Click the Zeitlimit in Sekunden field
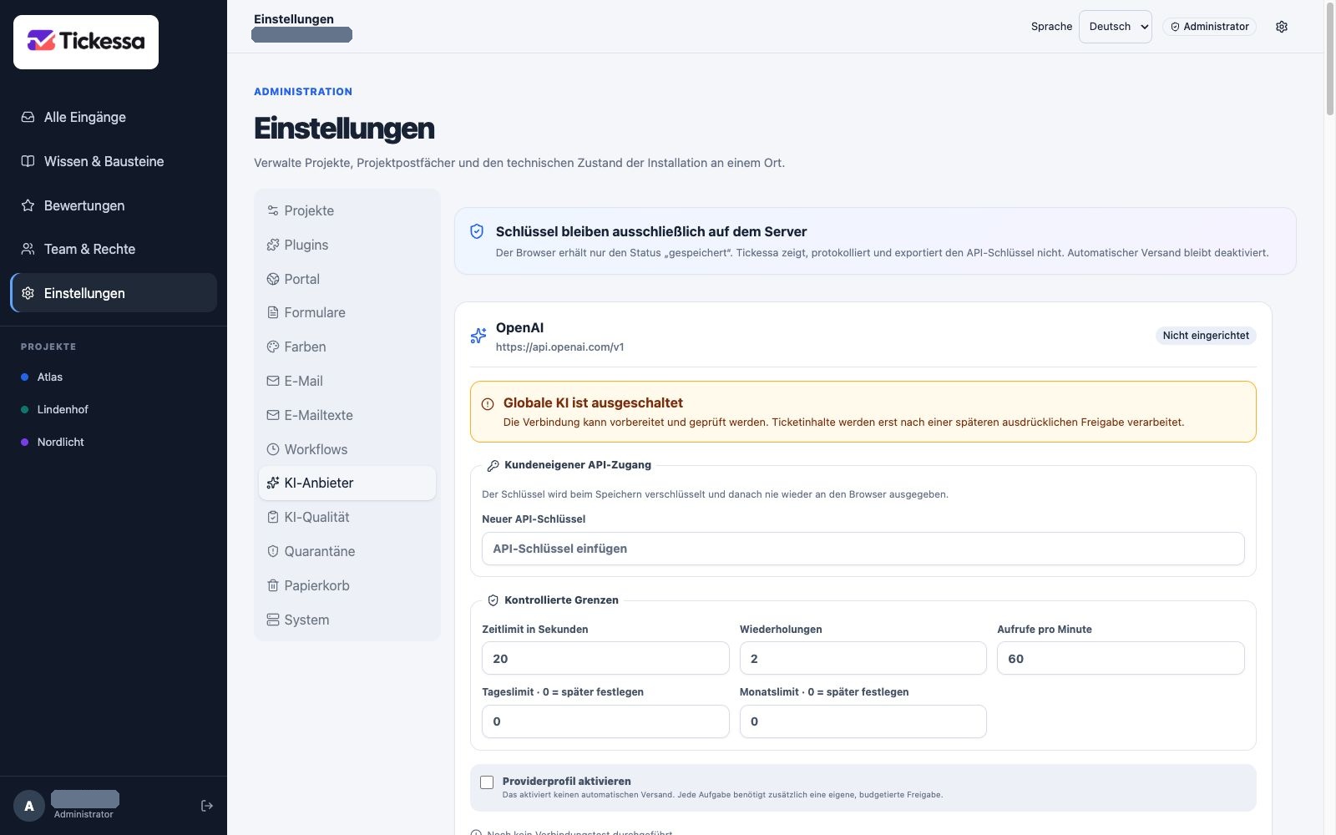The height and width of the screenshot is (835, 1336). pyautogui.click(x=605, y=658)
